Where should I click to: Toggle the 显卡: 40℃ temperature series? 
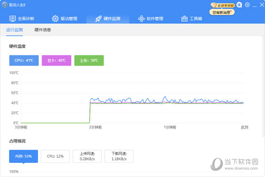tap(57, 61)
